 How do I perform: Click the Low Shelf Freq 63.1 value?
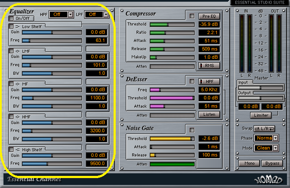(97, 40)
